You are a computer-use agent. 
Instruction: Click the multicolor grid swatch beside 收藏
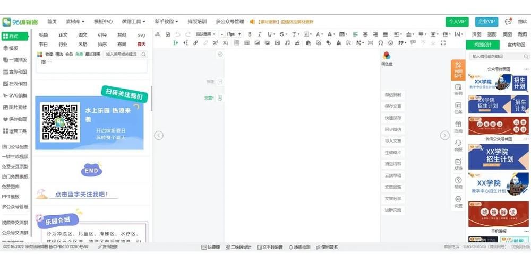pos(40,54)
